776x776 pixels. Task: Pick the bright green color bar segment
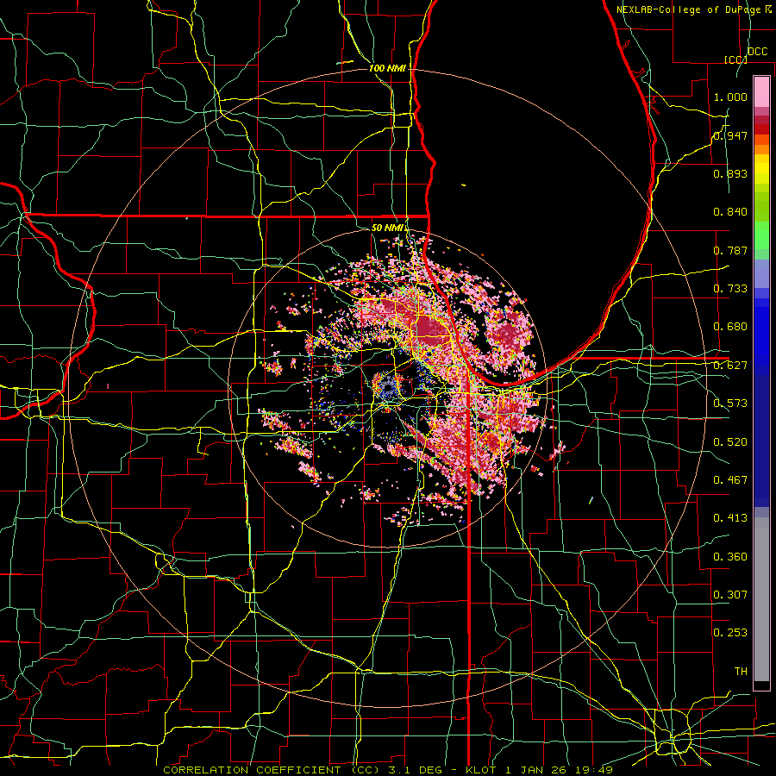[761, 235]
